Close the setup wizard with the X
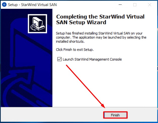 click(150, 5)
